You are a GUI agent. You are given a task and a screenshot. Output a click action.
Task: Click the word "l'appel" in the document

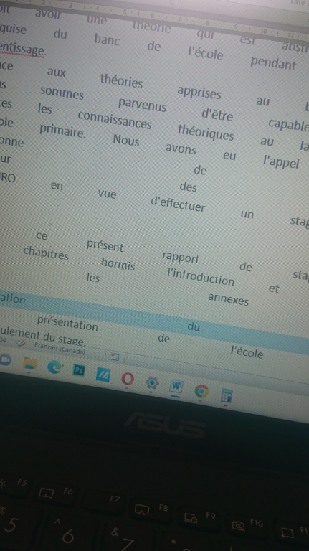click(281, 162)
